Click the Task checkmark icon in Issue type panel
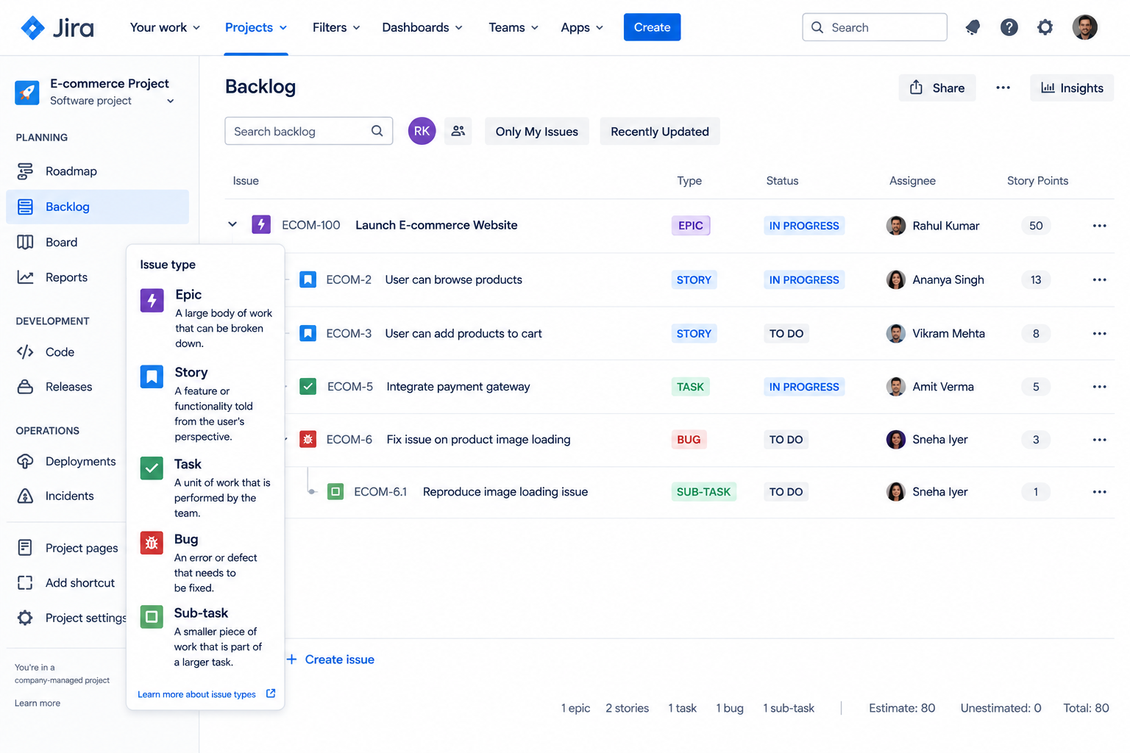This screenshot has height=753, width=1130. (x=152, y=468)
